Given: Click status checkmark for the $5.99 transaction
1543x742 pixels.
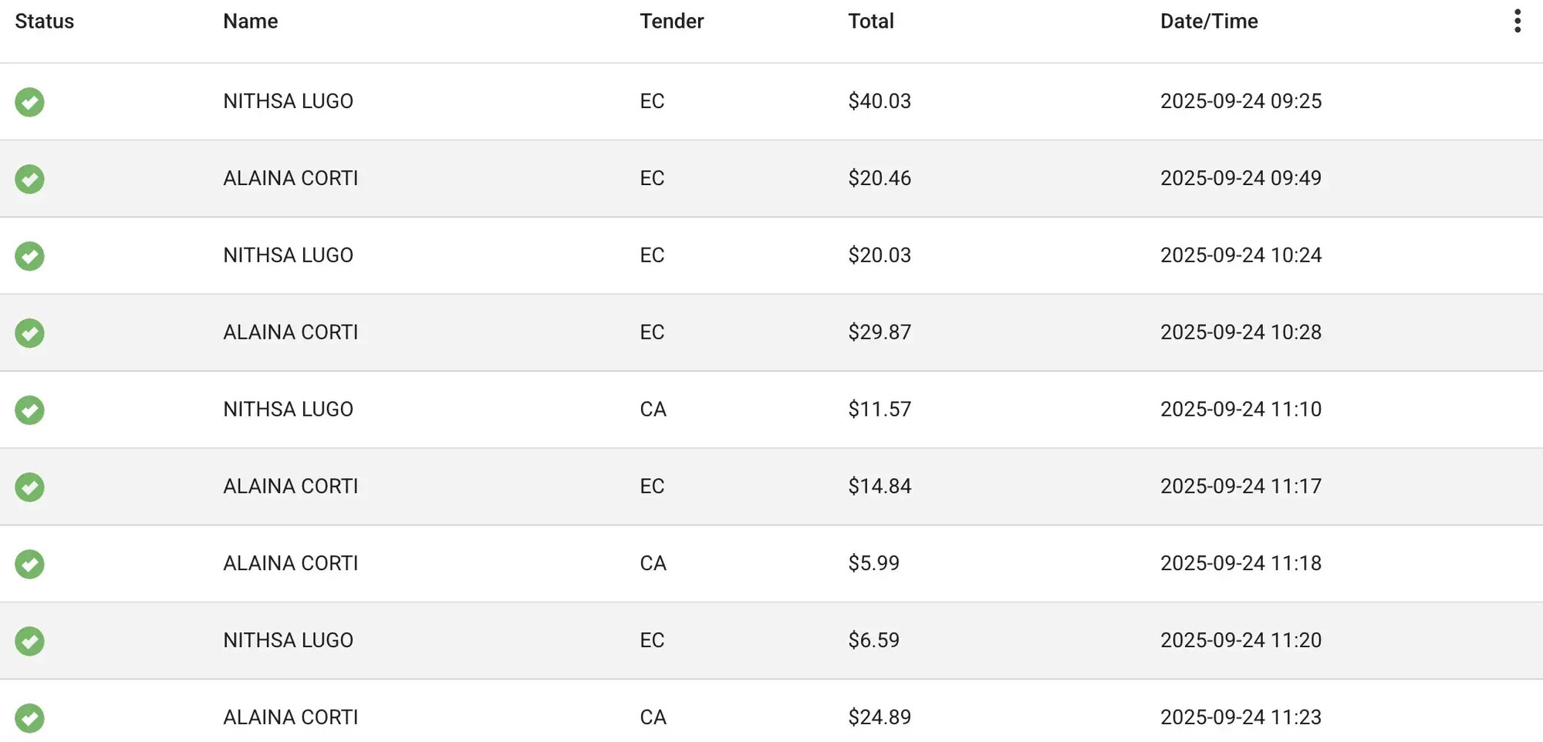Looking at the screenshot, I should click(30, 565).
